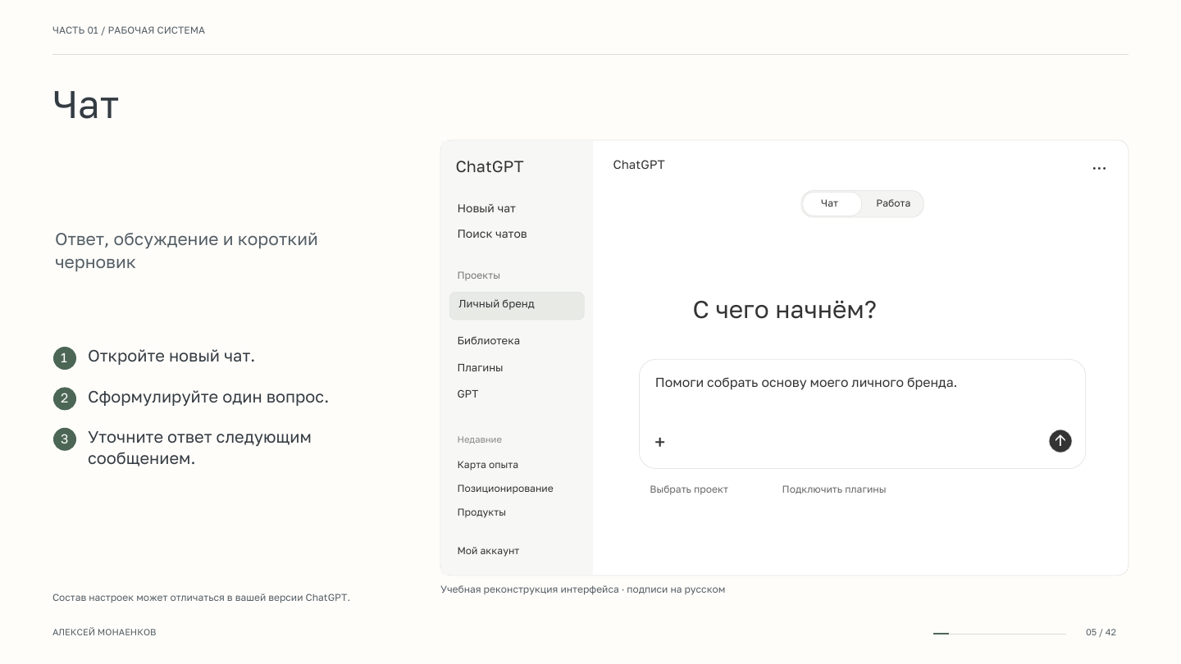Click the three-dot more options icon
Screen dimensions: 1181x664
(1099, 168)
